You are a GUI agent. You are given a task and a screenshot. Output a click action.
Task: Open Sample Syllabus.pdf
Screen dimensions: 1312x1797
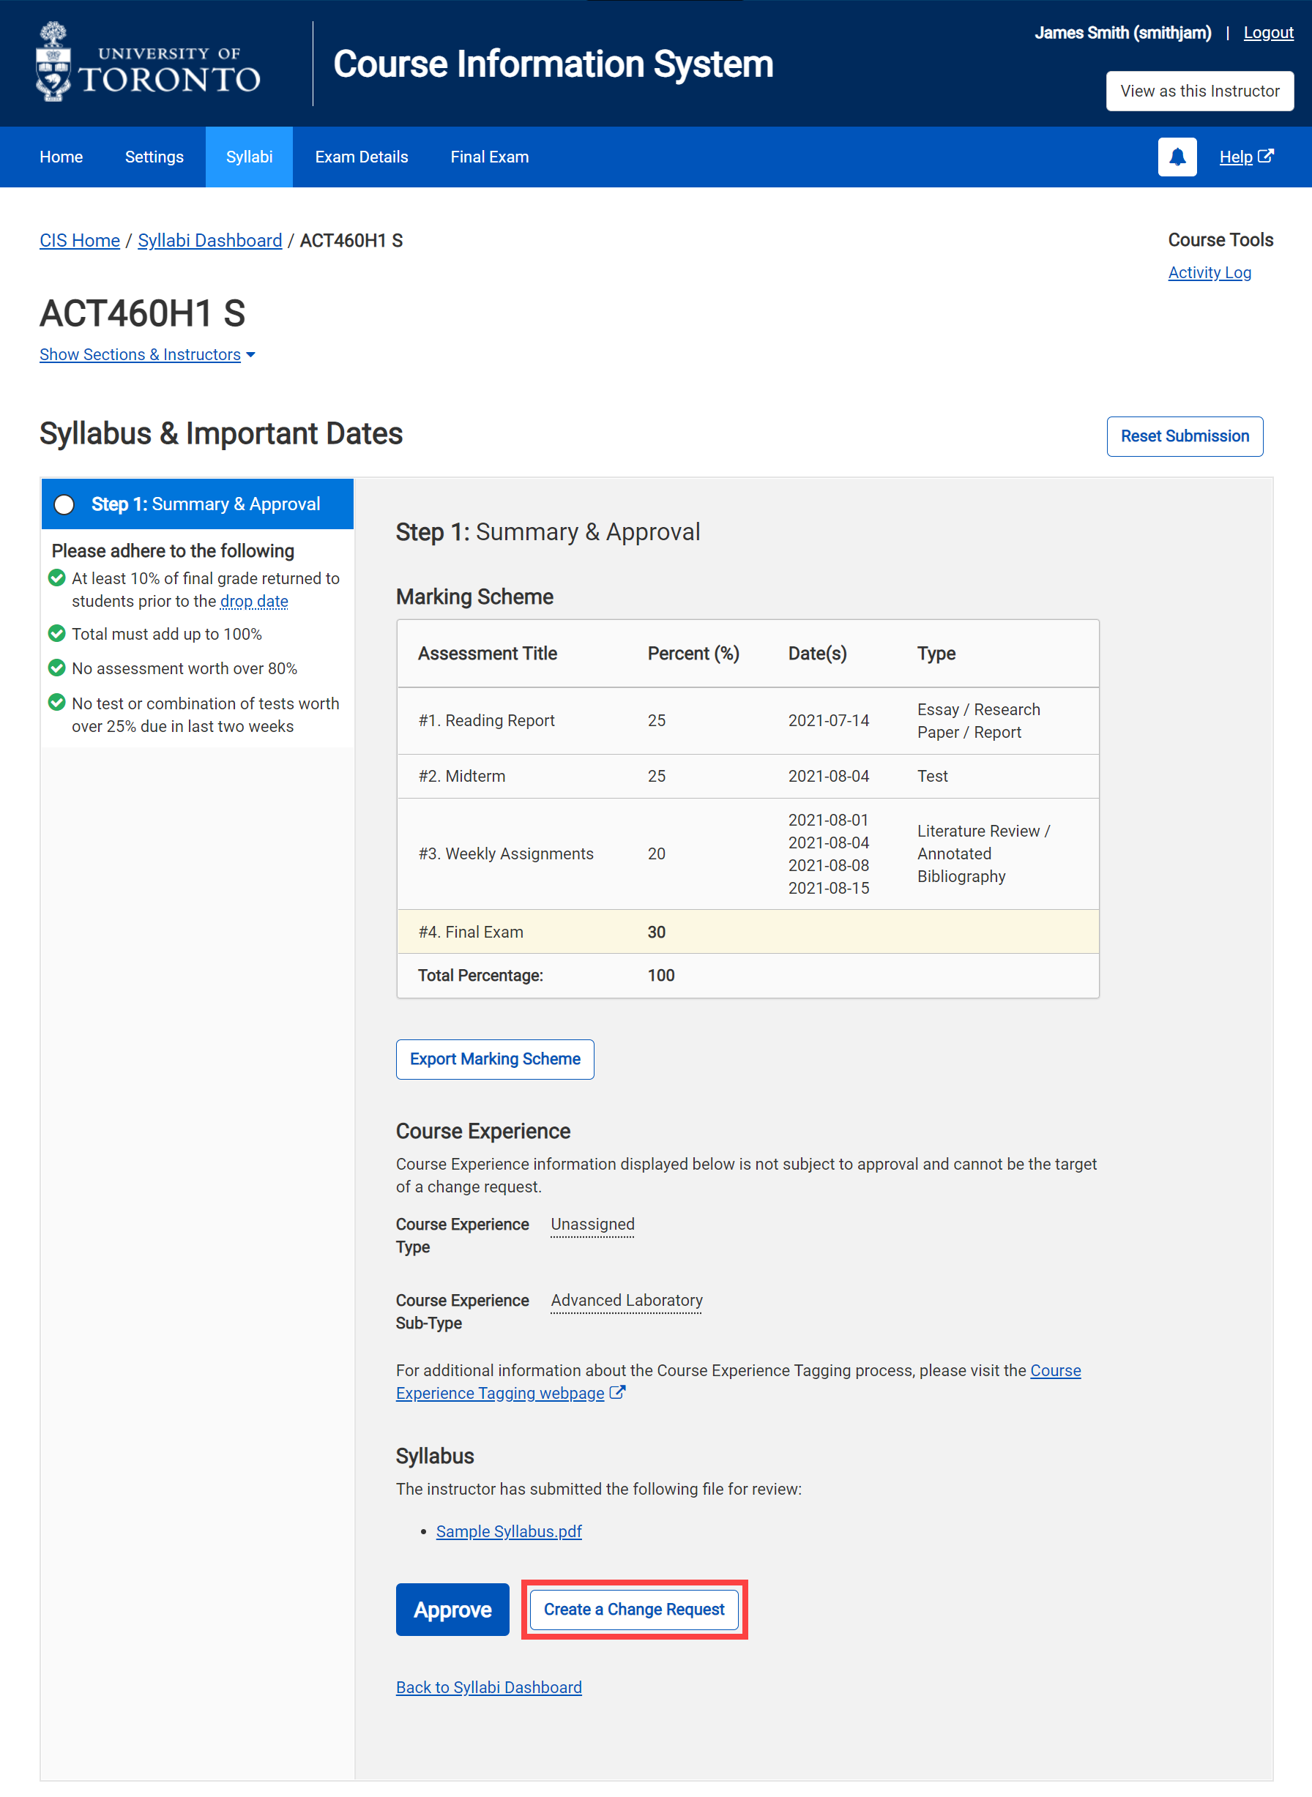tap(508, 1531)
